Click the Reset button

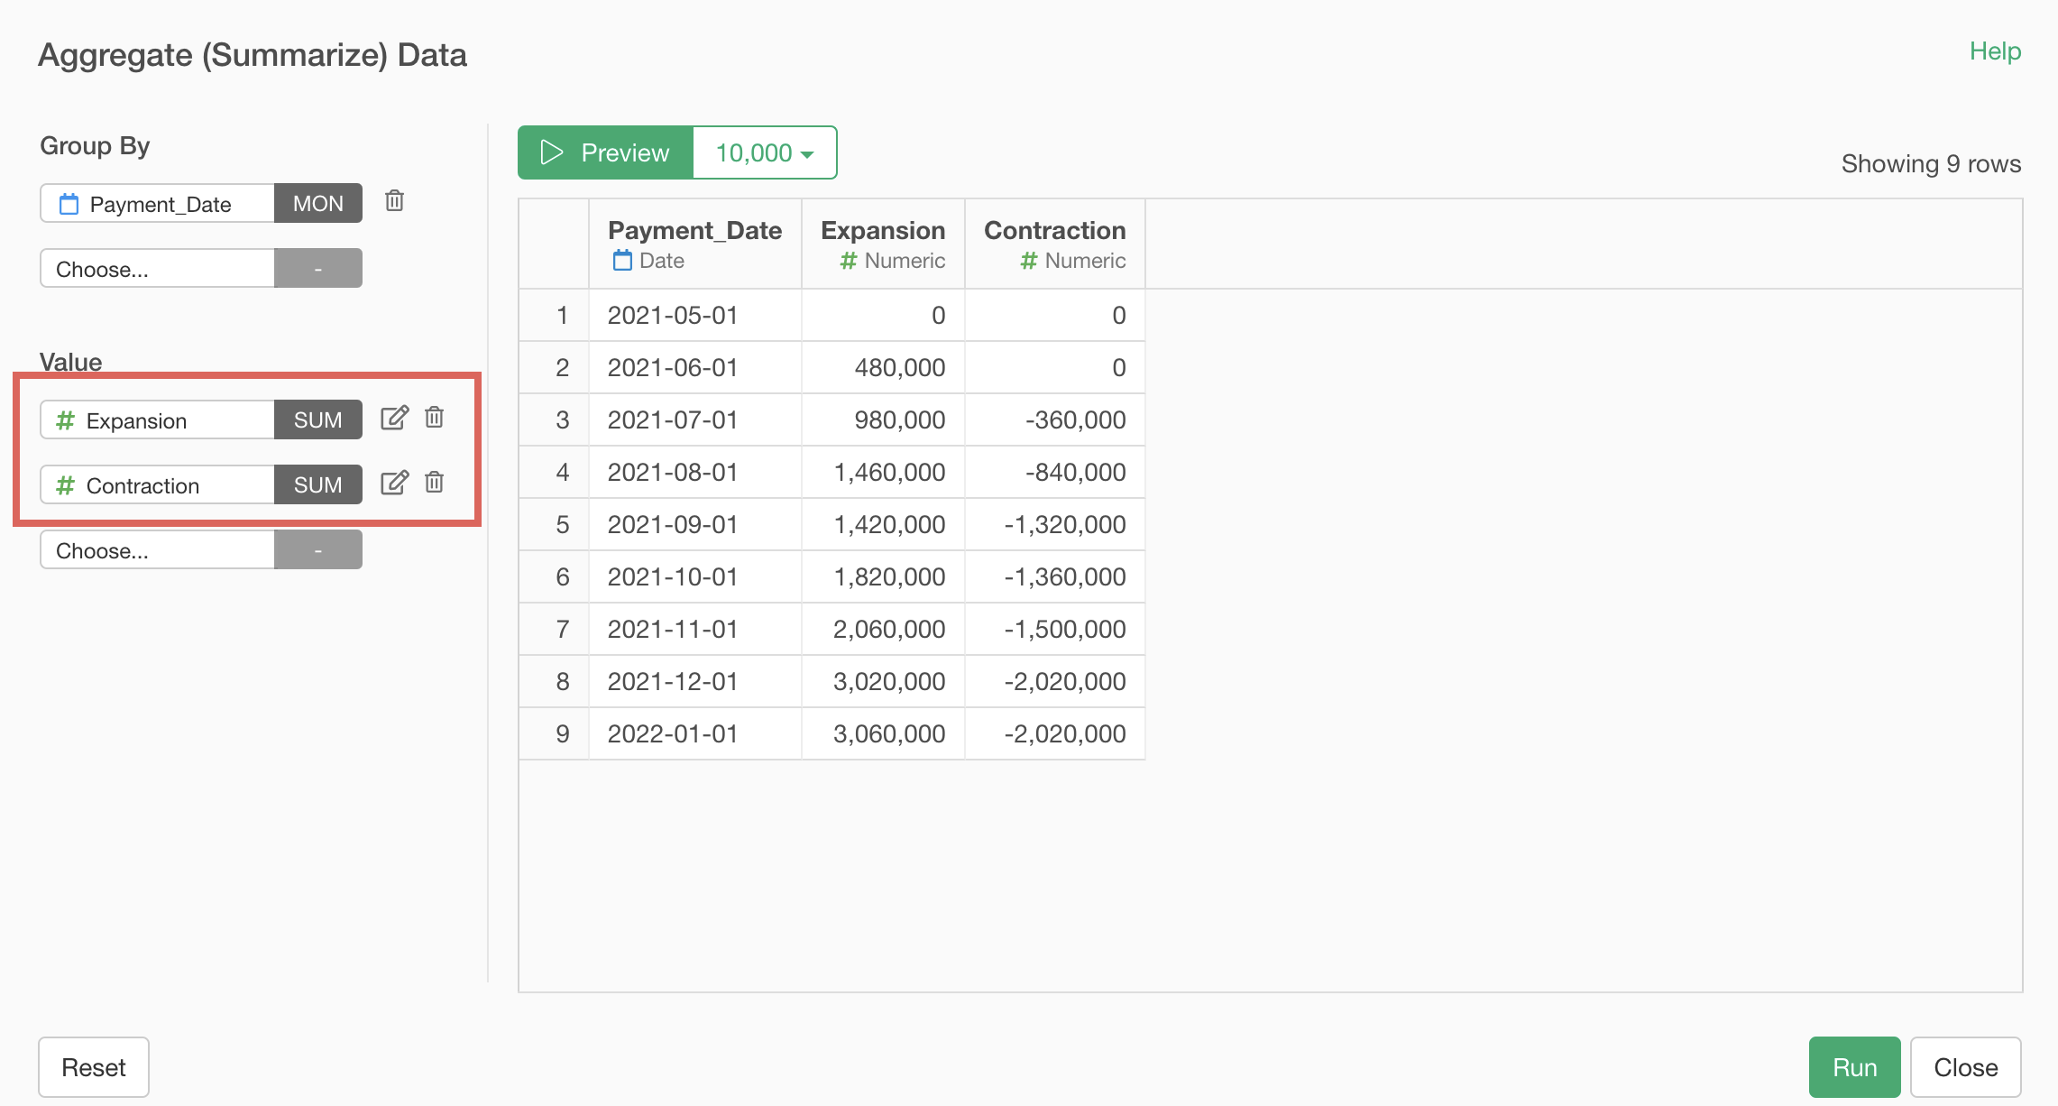(94, 1067)
